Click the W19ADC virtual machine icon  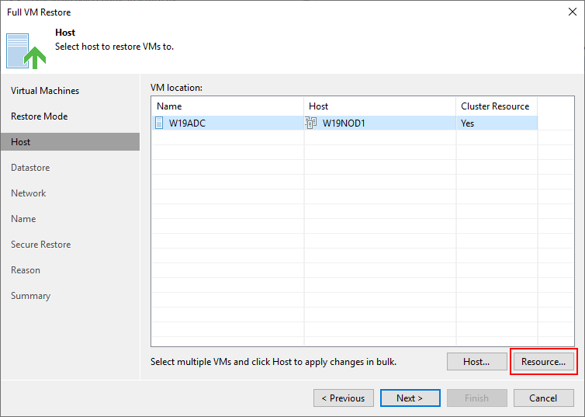pos(159,123)
